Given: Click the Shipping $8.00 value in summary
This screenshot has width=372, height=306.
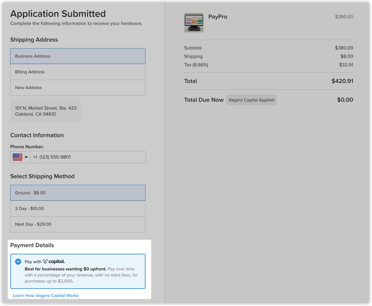Looking at the screenshot, I should (347, 56).
